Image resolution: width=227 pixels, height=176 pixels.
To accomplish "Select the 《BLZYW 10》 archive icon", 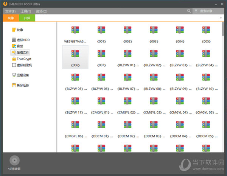I will point(206,77).
